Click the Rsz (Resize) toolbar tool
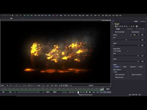147x110 pixels. point(96,16)
